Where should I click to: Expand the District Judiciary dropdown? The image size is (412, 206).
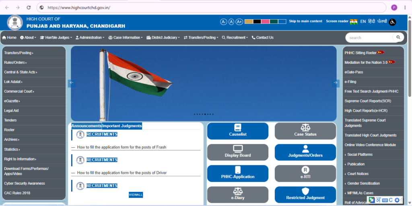163,37
